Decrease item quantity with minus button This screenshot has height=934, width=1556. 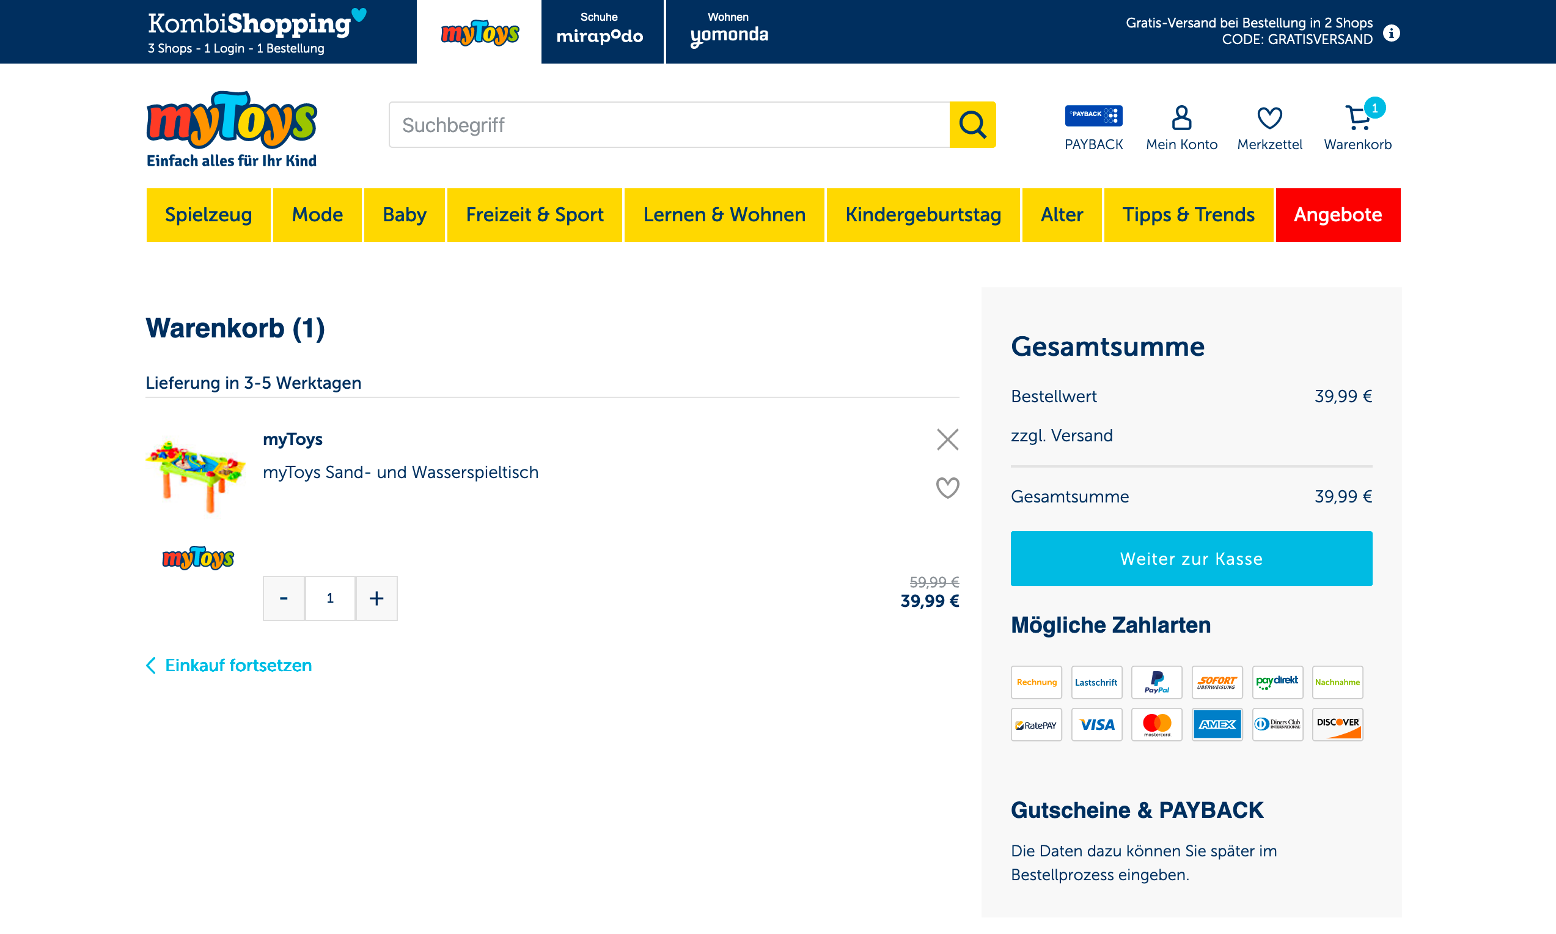284,598
